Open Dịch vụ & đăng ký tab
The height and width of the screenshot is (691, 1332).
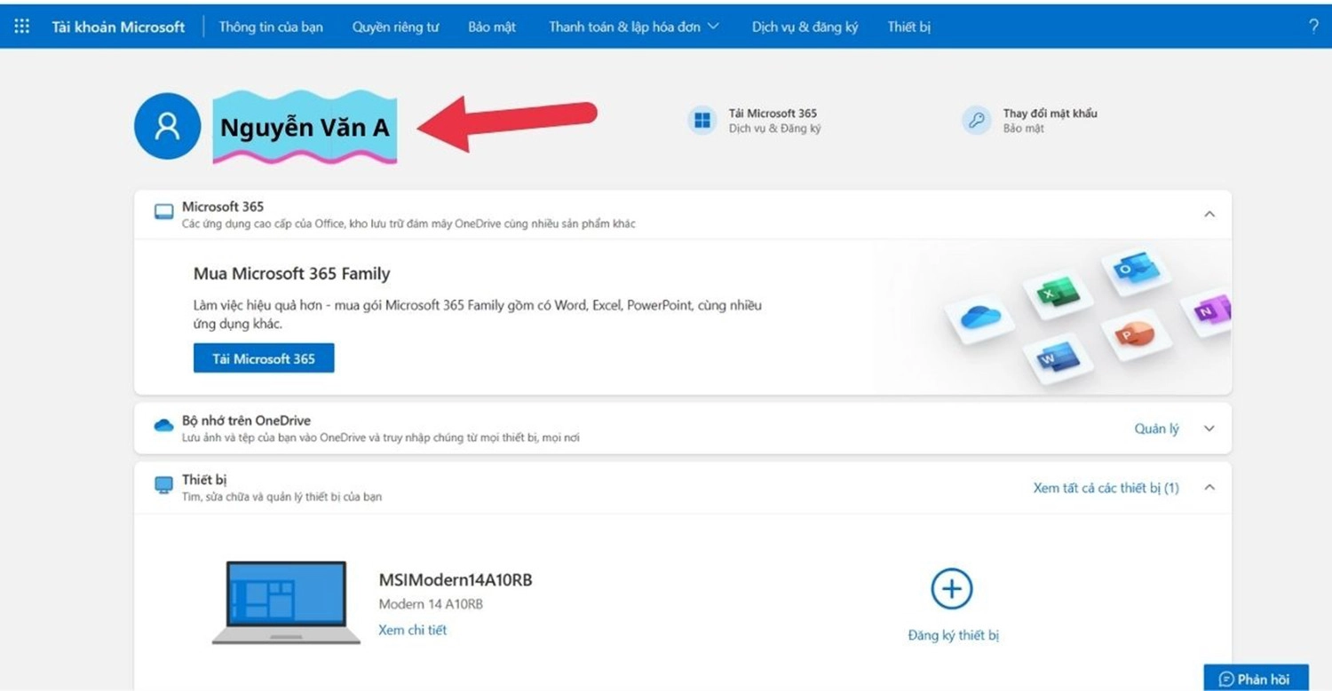[805, 27]
